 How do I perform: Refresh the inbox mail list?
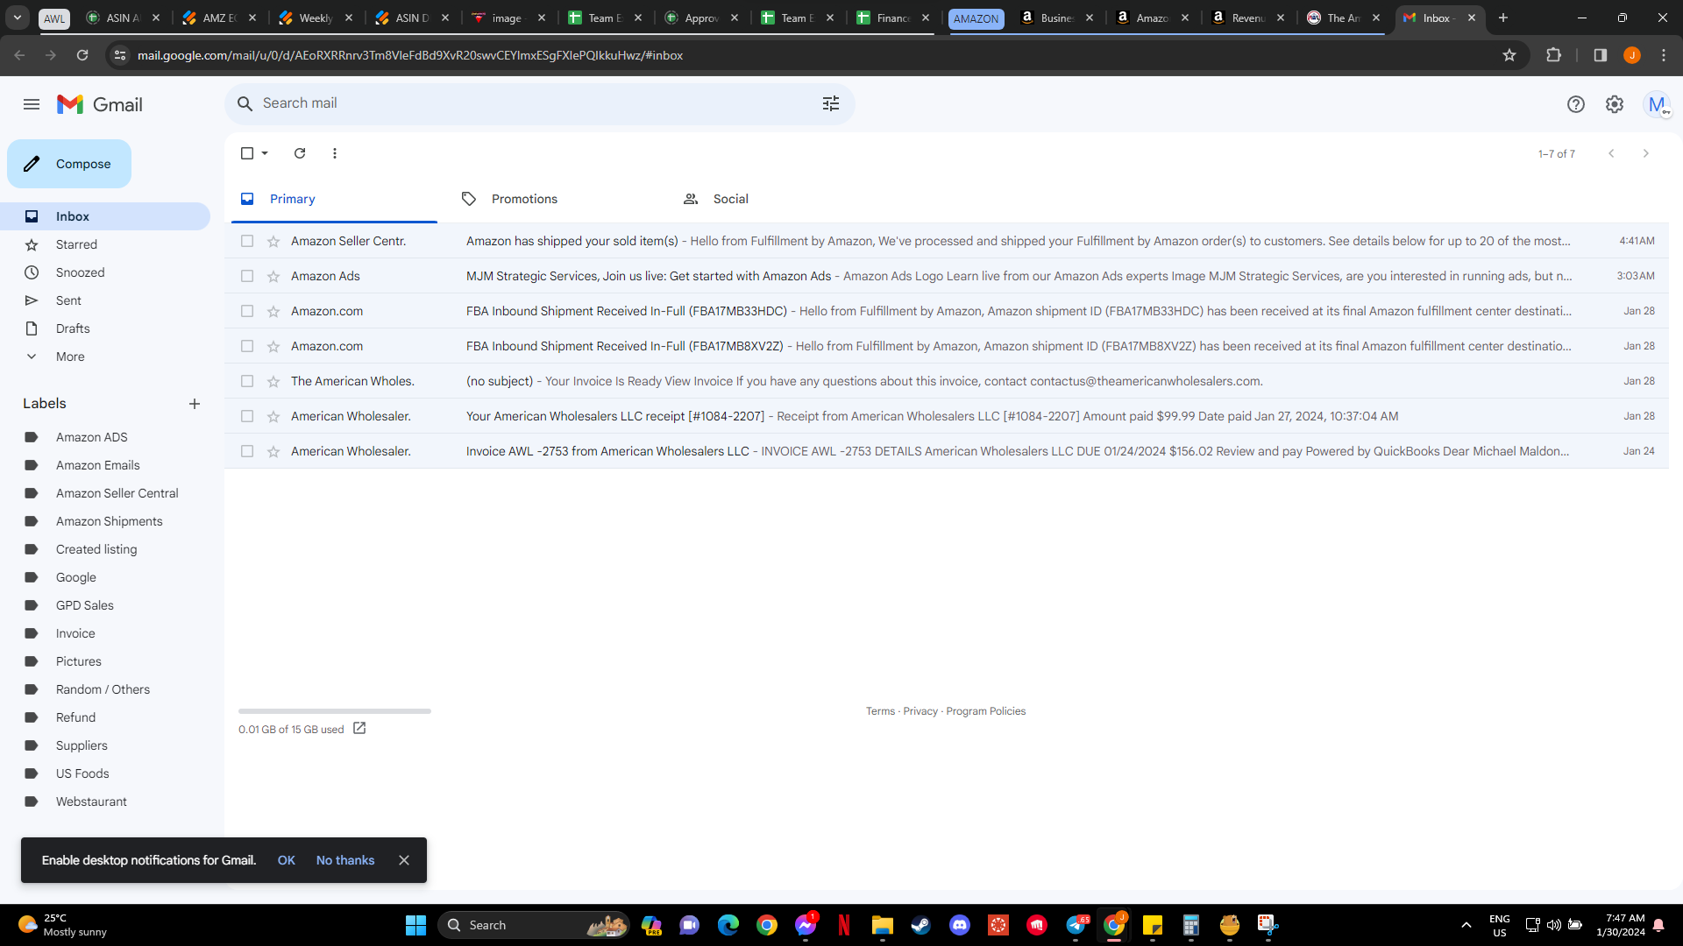(300, 153)
